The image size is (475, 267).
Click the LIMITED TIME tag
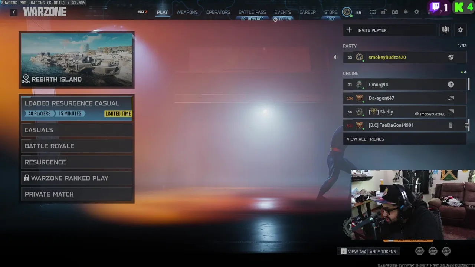pos(118,114)
